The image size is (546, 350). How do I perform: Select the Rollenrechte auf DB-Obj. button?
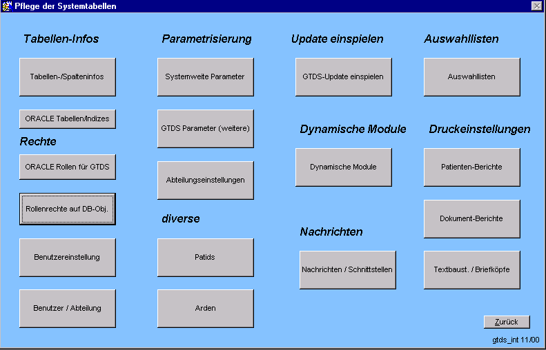(67, 209)
